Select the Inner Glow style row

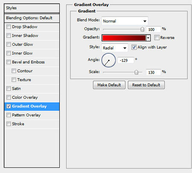click(x=32, y=53)
